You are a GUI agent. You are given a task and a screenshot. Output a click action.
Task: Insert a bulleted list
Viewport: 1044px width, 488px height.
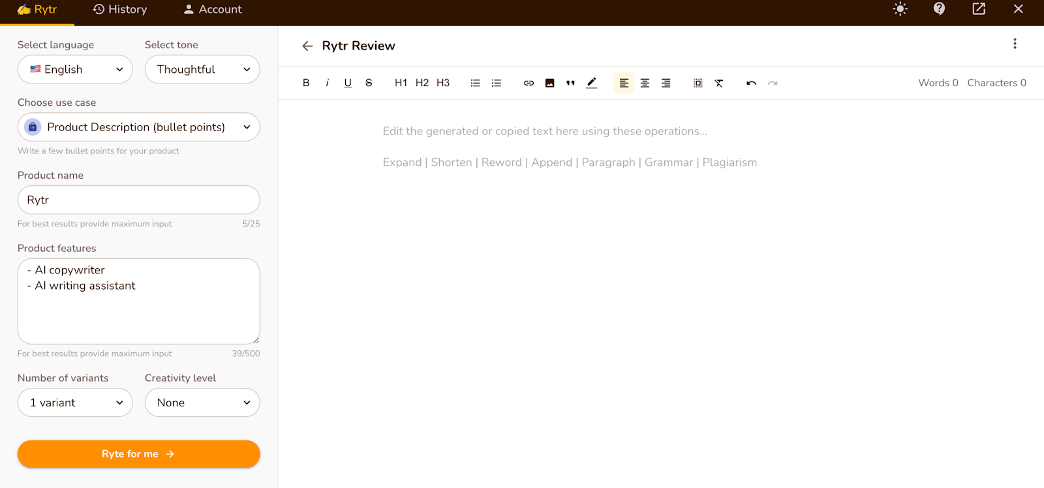(x=475, y=83)
